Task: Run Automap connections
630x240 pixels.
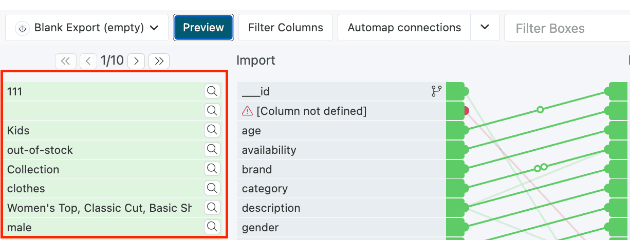Action: tap(404, 28)
